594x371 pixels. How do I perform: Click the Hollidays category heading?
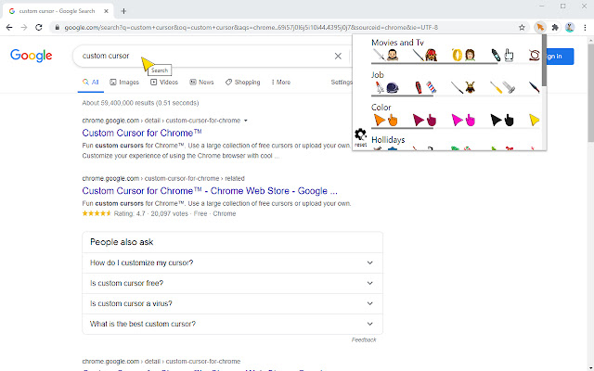(x=388, y=140)
